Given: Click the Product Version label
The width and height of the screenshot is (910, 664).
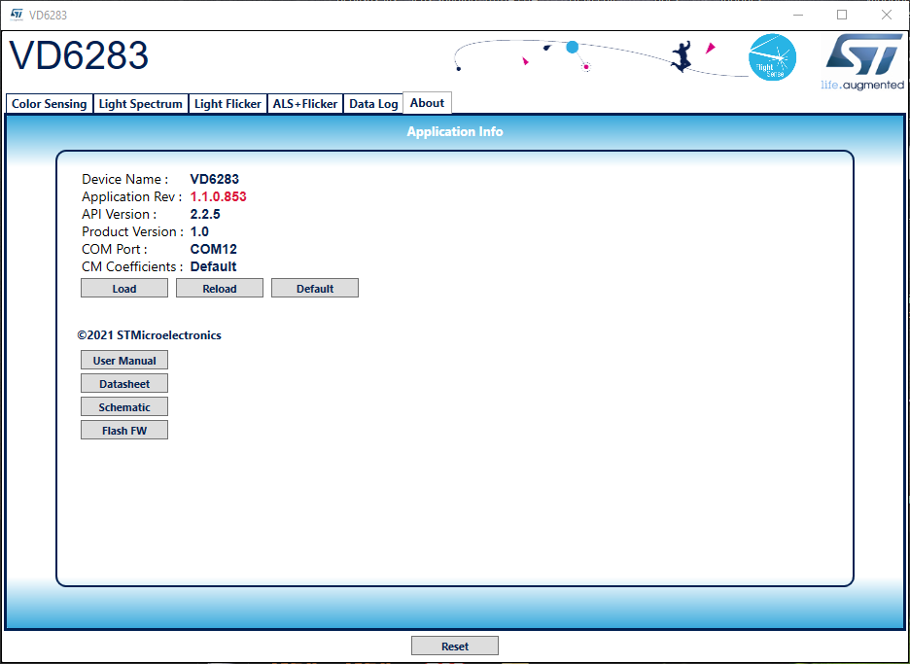Looking at the screenshot, I should (132, 231).
